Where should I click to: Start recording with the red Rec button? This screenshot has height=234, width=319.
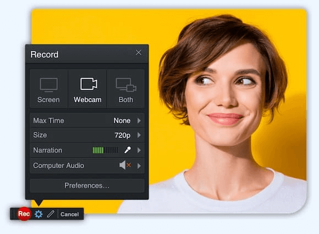pyautogui.click(x=24, y=214)
